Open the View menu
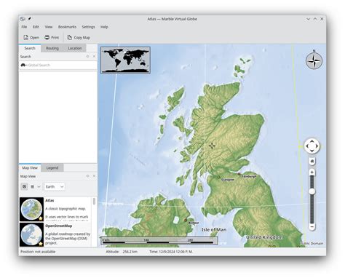 click(x=49, y=27)
